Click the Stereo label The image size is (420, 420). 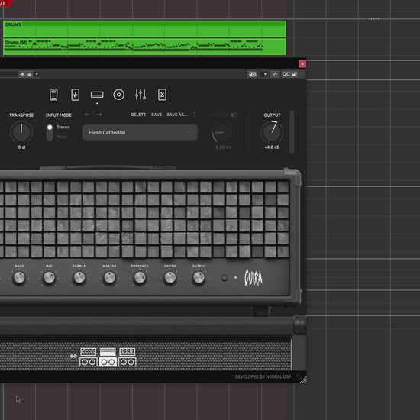click(x=63, y=127)
